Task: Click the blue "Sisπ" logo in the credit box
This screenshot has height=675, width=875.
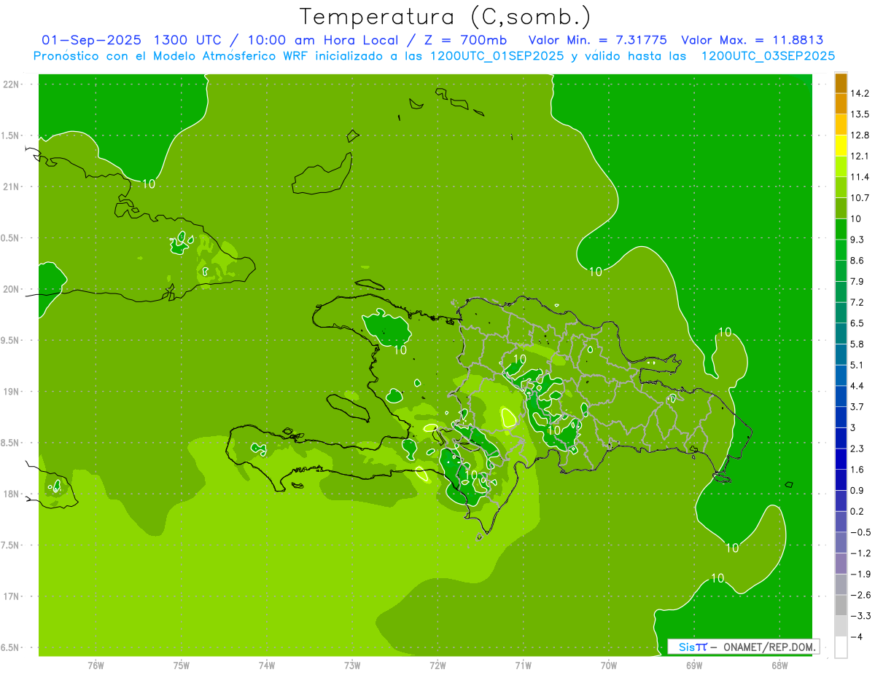Action: pyautogui.click(x=693, y=647)
